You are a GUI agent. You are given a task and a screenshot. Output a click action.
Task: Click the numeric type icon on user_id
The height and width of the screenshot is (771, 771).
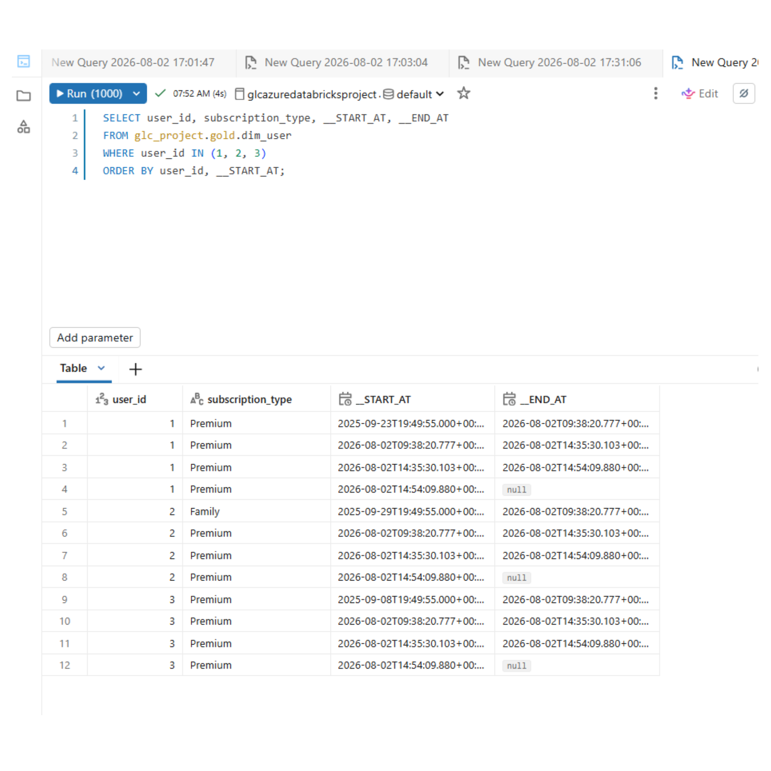102,399
